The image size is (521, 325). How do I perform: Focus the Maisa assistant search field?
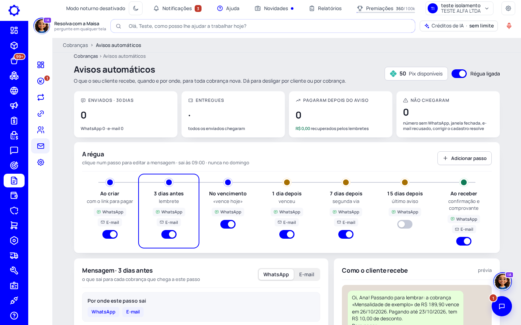(x=263, y=26)
